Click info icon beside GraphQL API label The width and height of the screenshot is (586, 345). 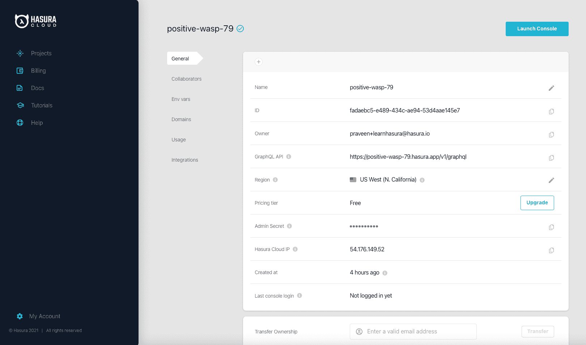289,157
